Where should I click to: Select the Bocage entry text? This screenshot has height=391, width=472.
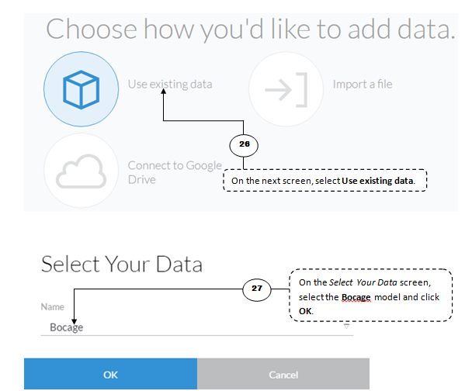pos(67,327)
